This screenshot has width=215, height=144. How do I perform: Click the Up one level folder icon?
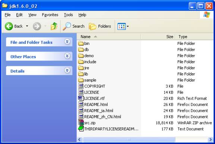(x=54, y=26)
